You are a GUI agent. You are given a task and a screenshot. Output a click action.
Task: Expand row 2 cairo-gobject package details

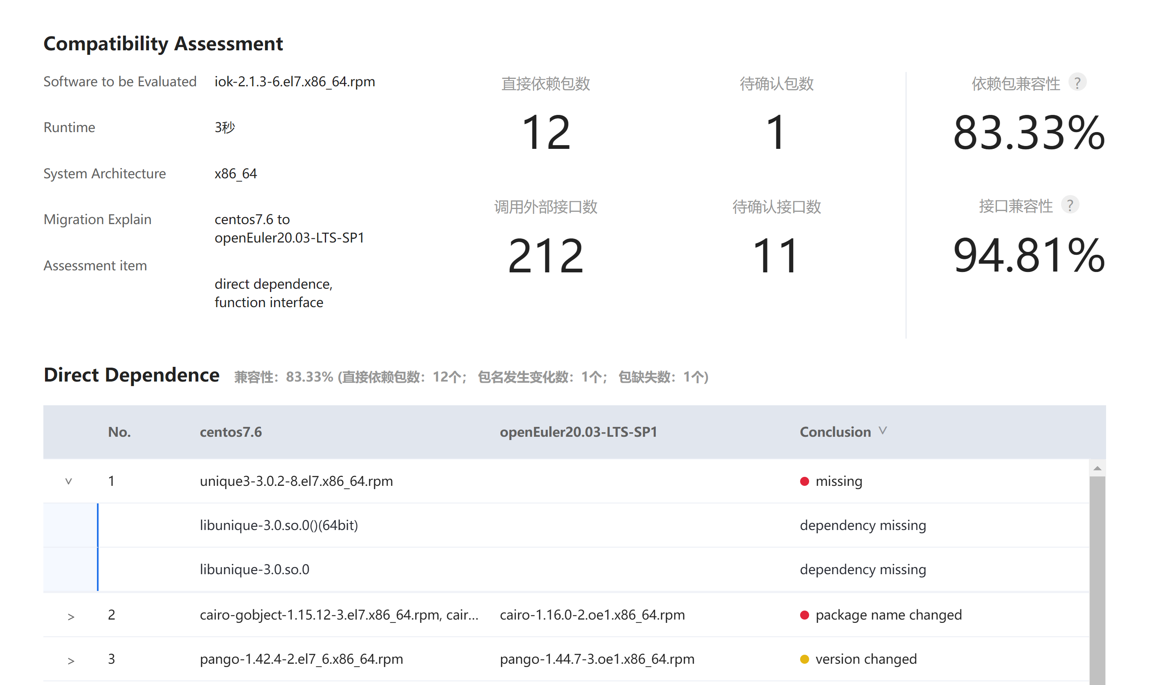tap(71, 616)
